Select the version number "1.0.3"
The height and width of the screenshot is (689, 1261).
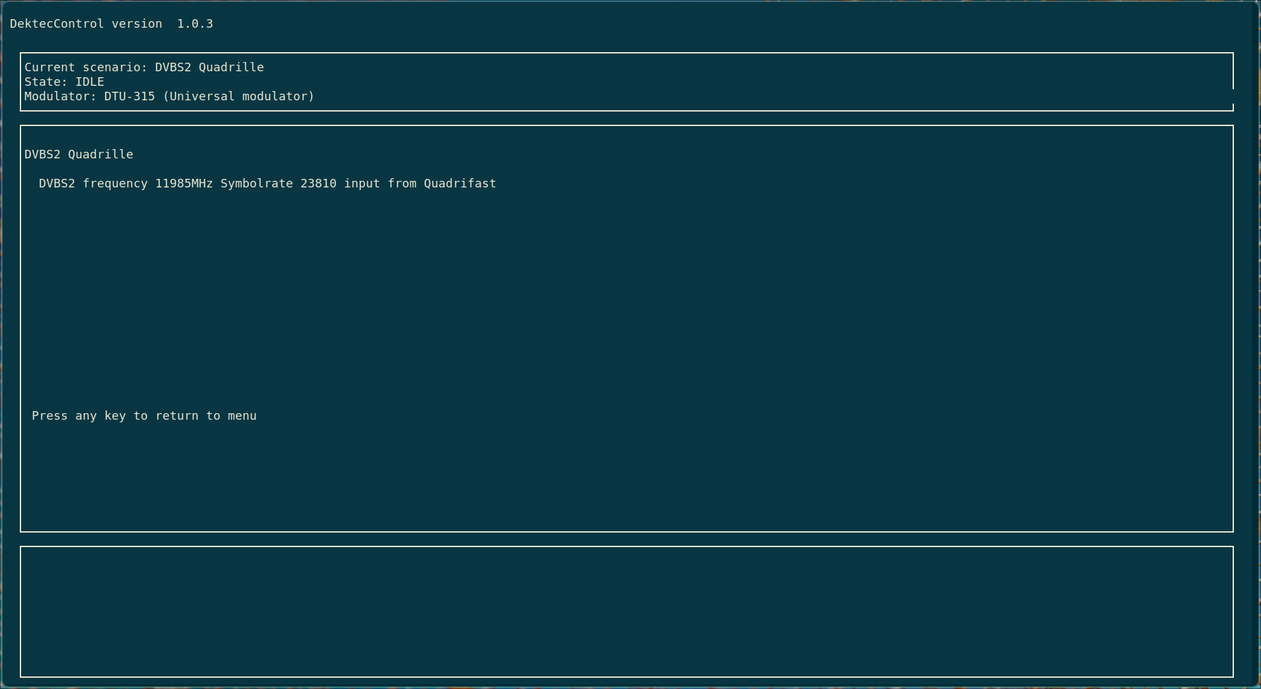(x=194, y=24)
